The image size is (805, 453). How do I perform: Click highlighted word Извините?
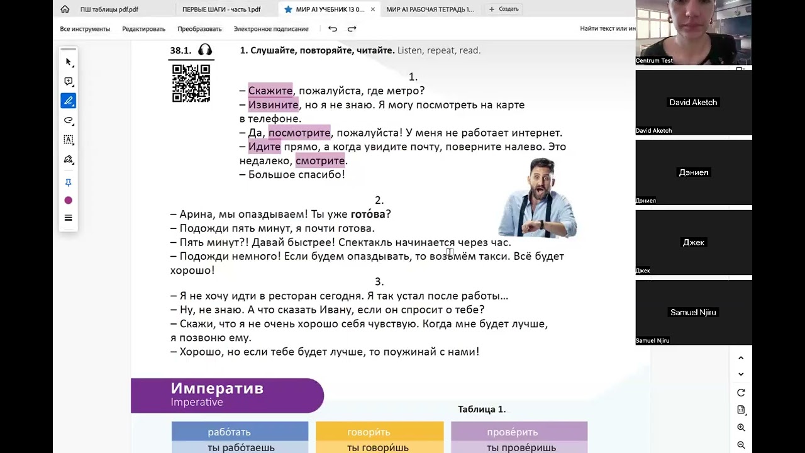pyautogui.click(x=273, y=104)
